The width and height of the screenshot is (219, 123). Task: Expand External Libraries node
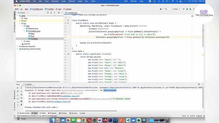tap(17, 46)
